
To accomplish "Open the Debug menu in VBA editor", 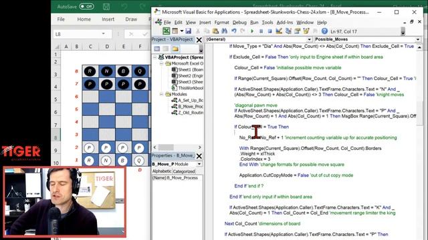I will pyautogui.click(x=239, y=22).
